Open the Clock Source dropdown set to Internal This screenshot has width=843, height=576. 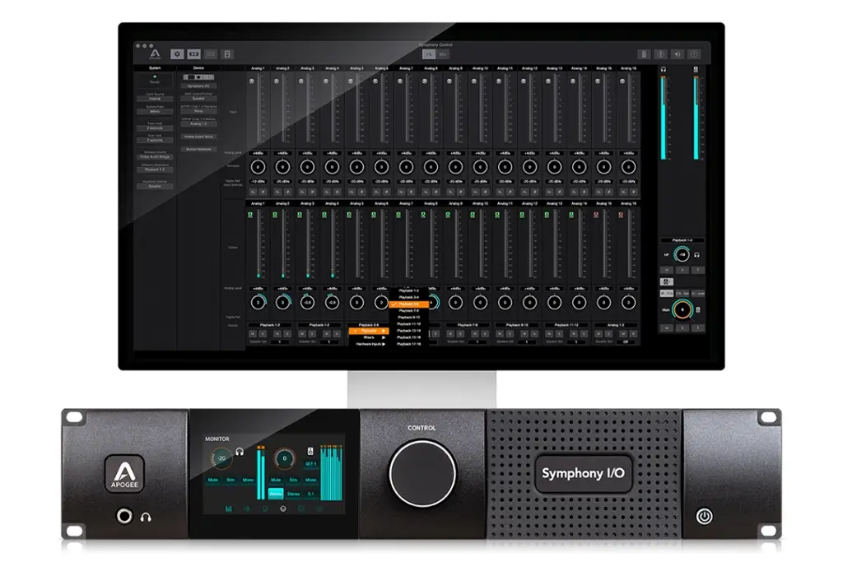(x=155, y=98)
